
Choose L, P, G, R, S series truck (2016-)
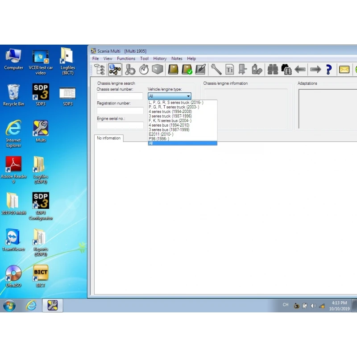183,103
